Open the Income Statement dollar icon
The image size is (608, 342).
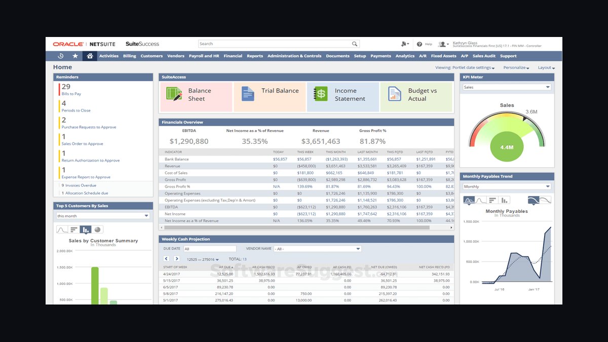pos(321,94)
